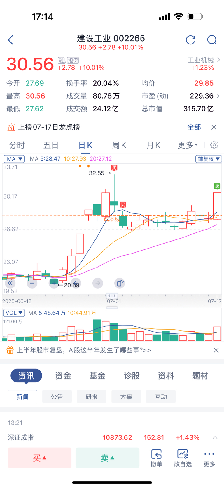Tap the red 买 buy button
Image resolution: width=224 pixels, height=488 pixels.
pyautogui.click(x=40, y=458)
